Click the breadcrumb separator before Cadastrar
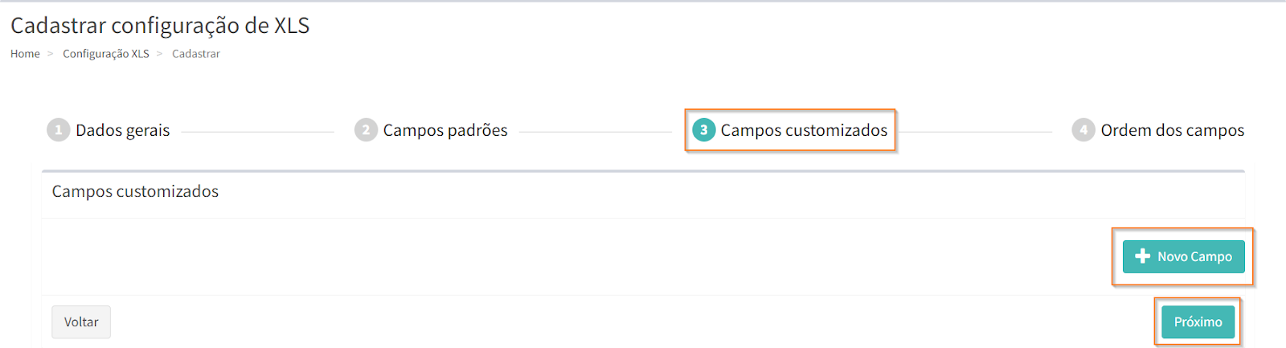The image size is (1286, 348). coord(160,54)
